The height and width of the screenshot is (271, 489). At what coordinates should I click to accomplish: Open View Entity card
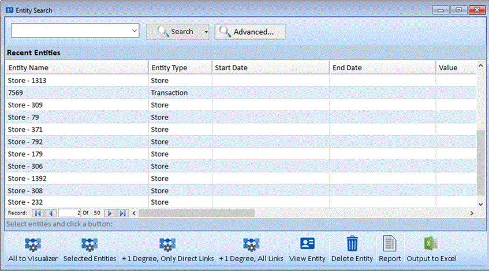tap(307, 250)
